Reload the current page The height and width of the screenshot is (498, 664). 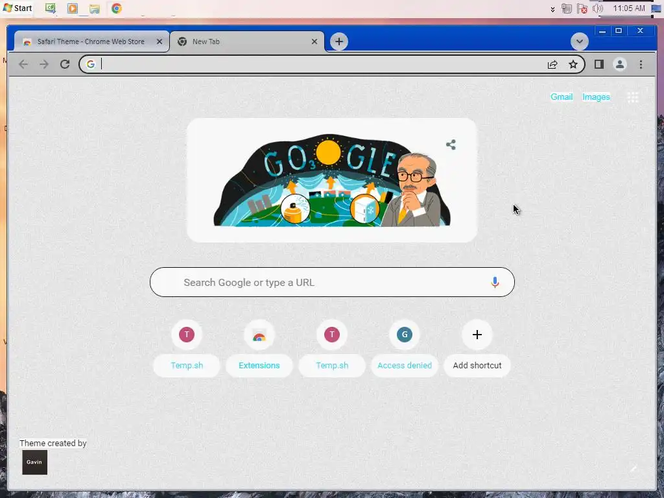(x=65, y=64)
